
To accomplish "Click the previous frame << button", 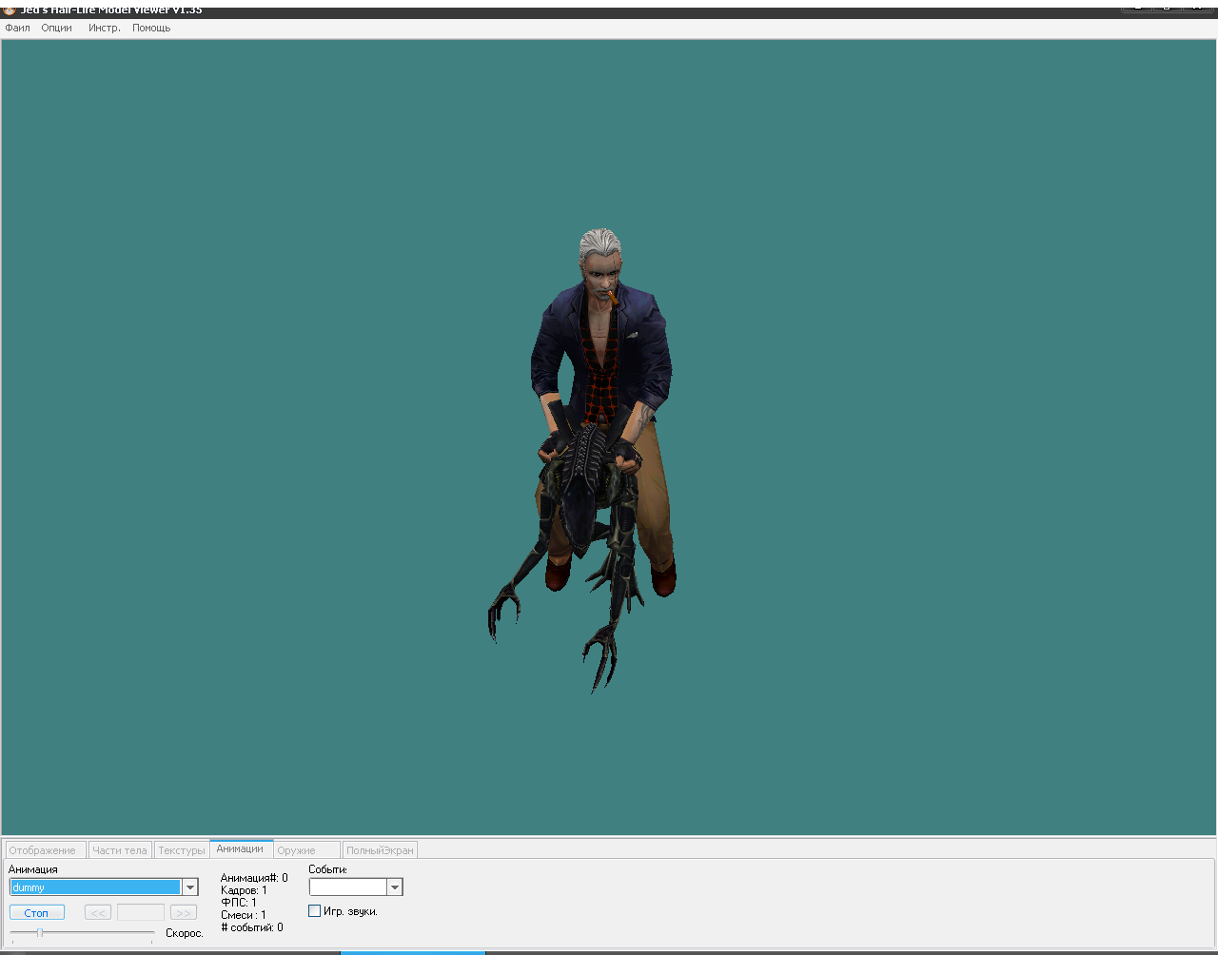I will click(98, 912).
